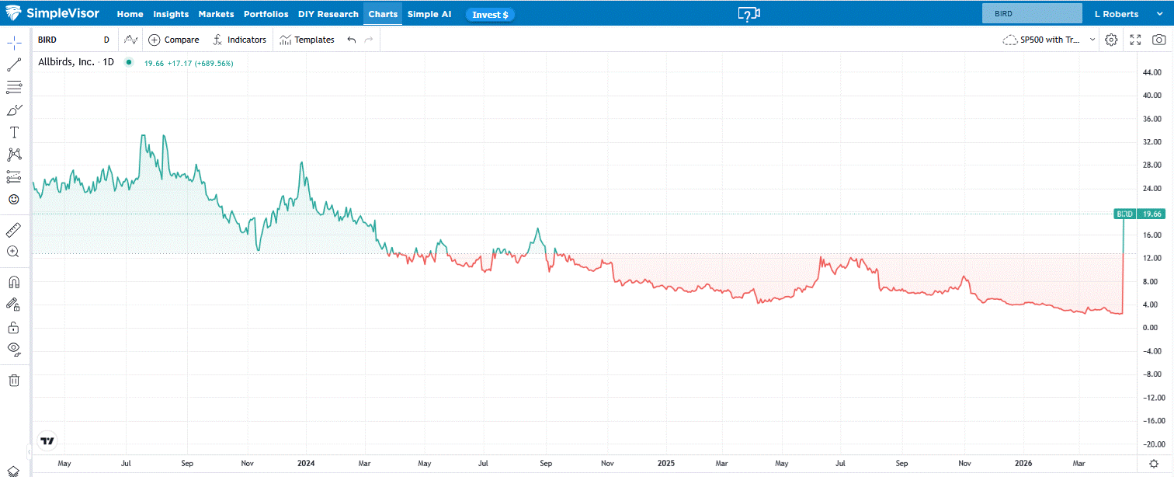Activate the zoom in tool
This screenshot has width=1174, height=477.
[x=14, y=252]
